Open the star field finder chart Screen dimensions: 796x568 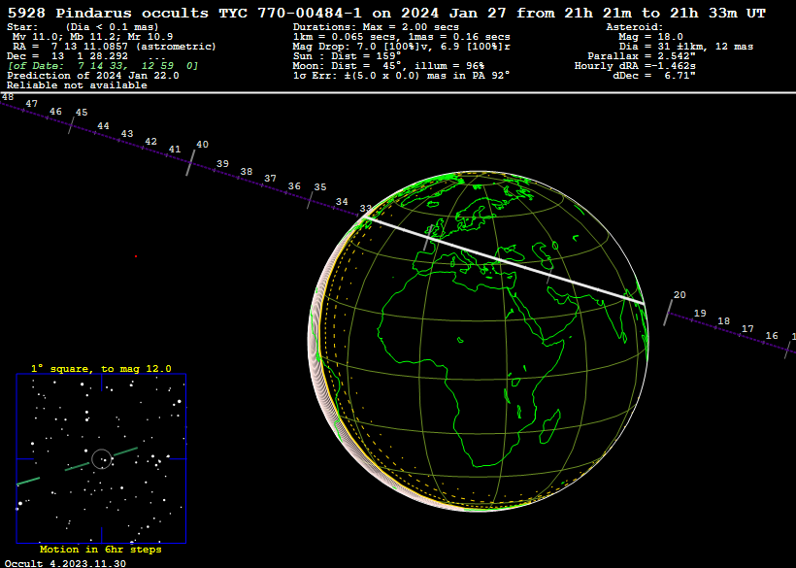pos(101,458)
